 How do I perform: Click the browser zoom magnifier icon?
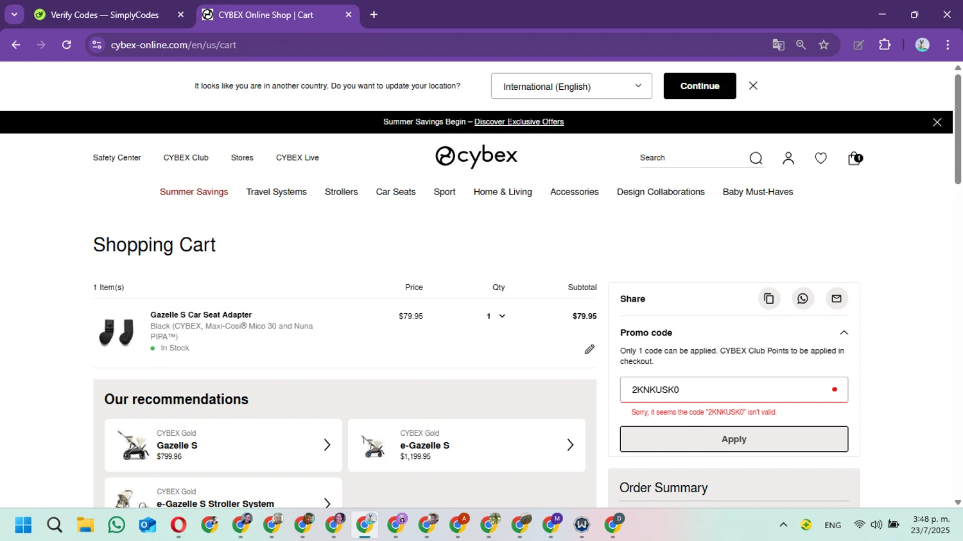click(x=801, y=45)
